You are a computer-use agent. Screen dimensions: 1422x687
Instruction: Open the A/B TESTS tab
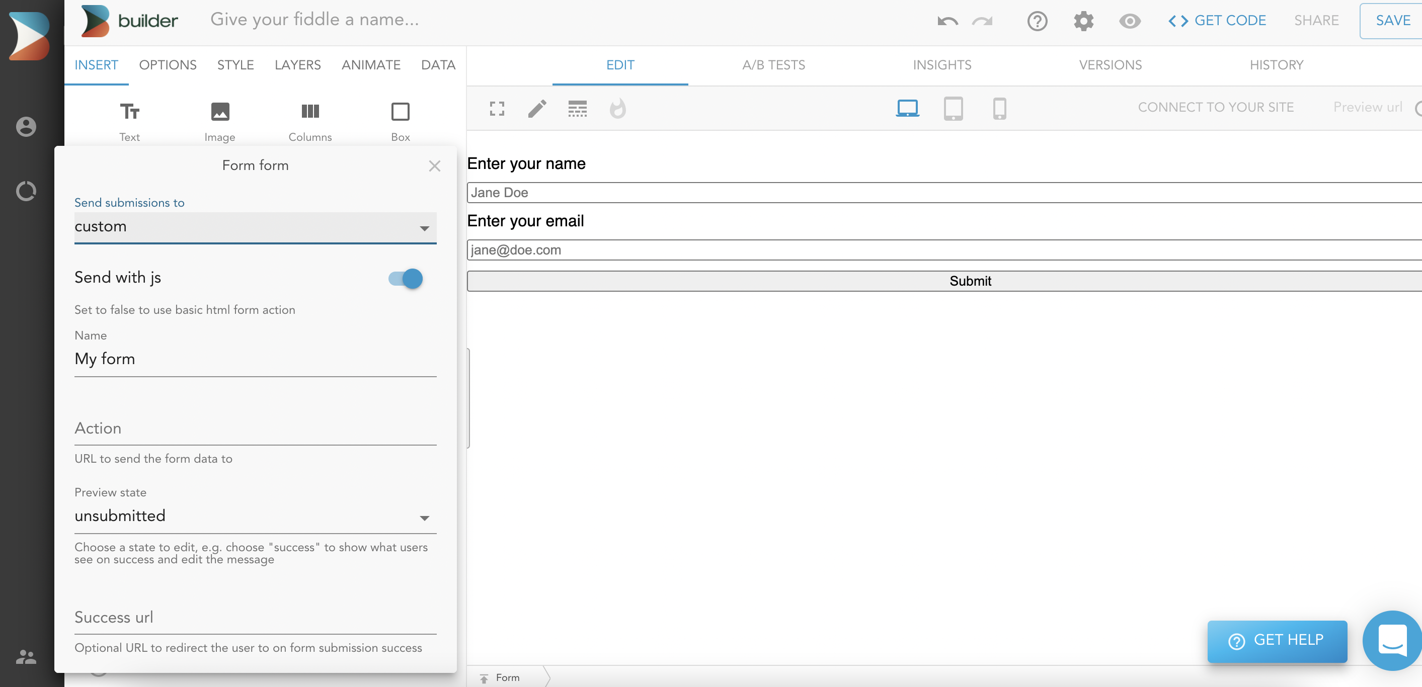(x=773, y=65)
